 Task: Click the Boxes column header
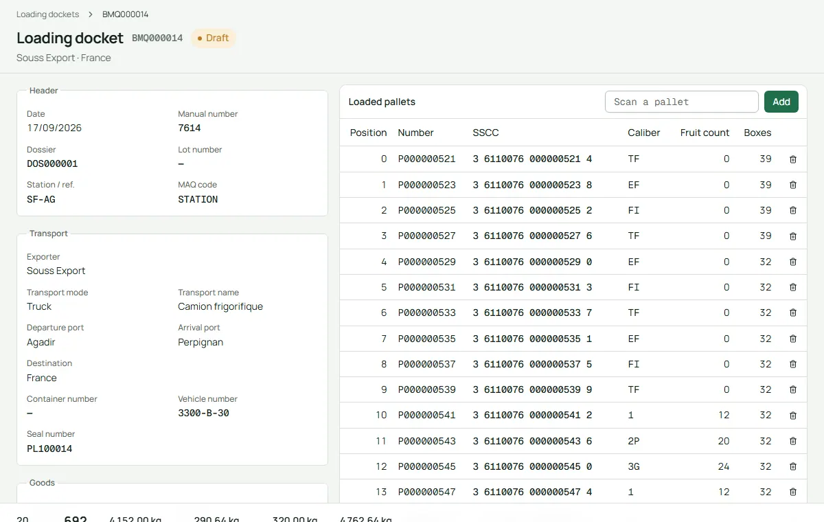757,133
